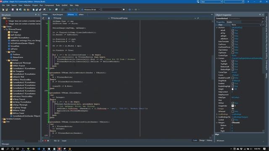Open the component selector dropdown in Object Inspector

click(x=263, y=18)
